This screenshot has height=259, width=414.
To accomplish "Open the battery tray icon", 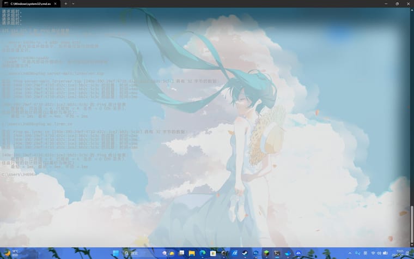I will pyautogui.click(x=386, y=253).
